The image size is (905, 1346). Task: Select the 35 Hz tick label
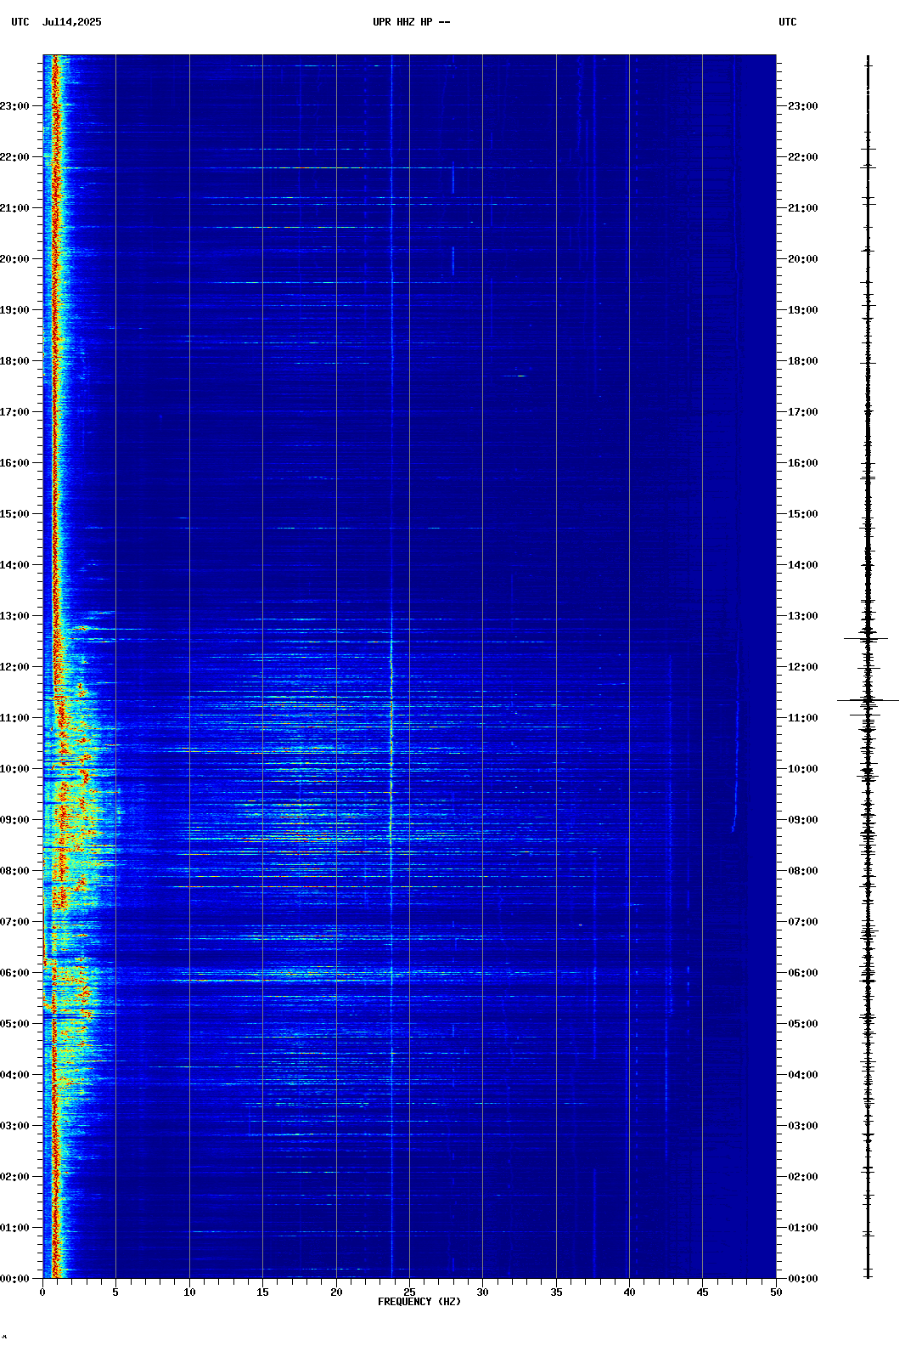(556, 1292)
